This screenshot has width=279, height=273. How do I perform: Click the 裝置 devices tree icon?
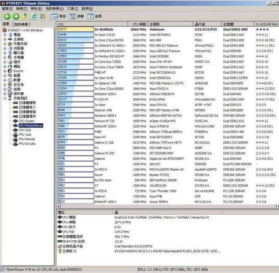pyautogui.click(x=10, y=76)
